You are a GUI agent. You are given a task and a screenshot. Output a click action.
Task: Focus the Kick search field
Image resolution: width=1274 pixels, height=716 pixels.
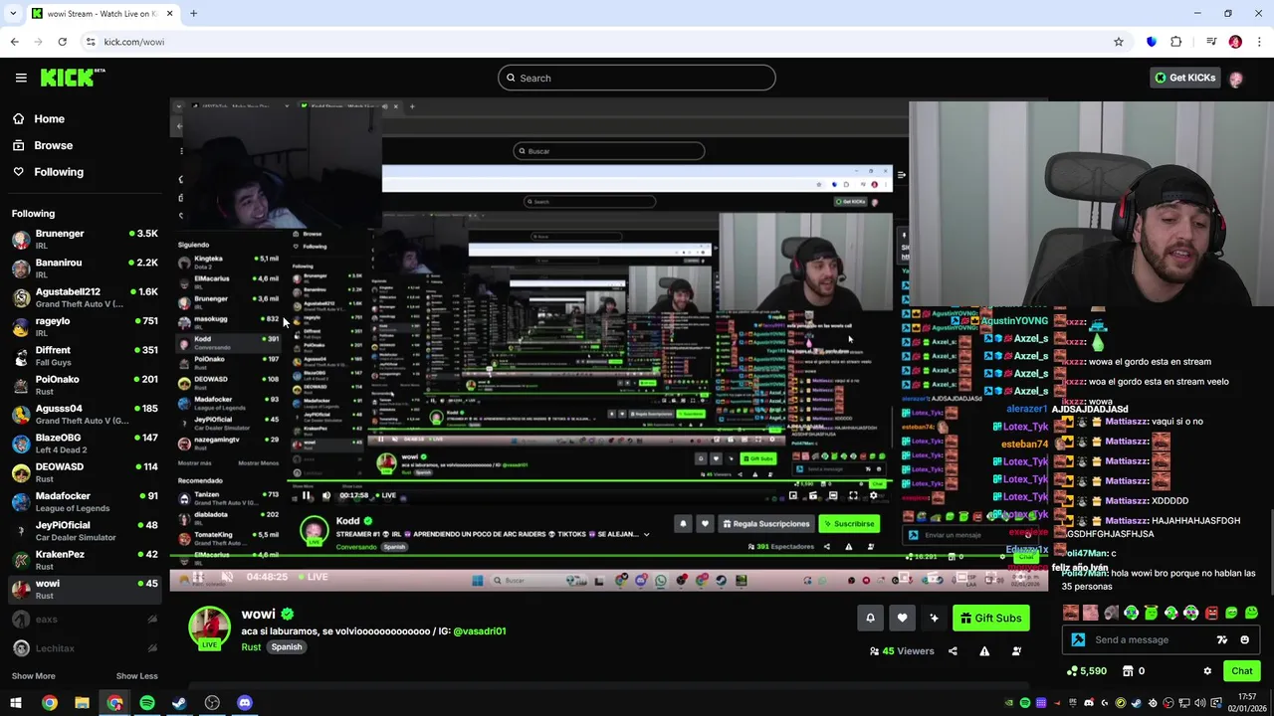(x=637, y=78)
